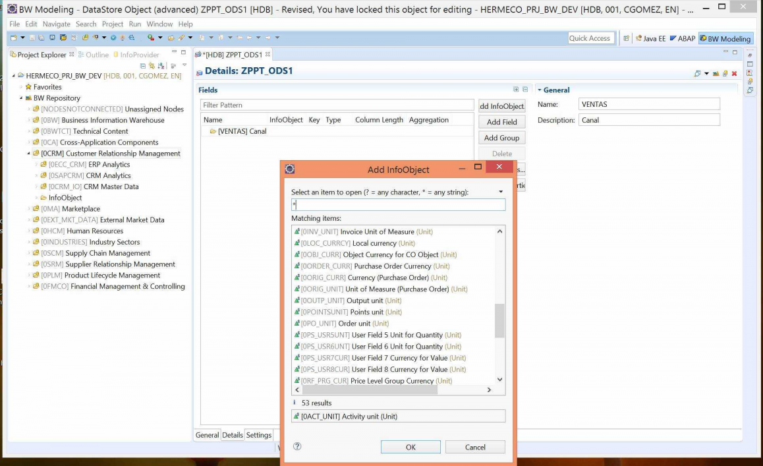The height and width of the screenshot is (466, 763).
Task: Switch to the Settings tab
Action: point(258,435)
